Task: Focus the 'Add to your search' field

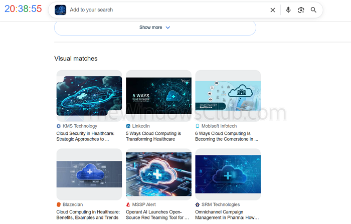Action: tap(168, 10)
